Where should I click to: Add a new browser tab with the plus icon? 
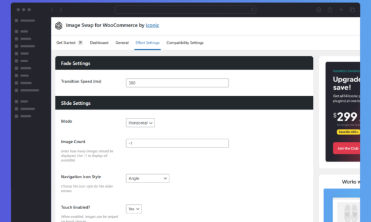click(x=341, y=10)
